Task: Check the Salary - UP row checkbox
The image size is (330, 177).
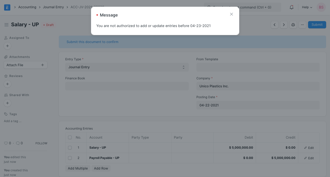Action: click(70, 148)
